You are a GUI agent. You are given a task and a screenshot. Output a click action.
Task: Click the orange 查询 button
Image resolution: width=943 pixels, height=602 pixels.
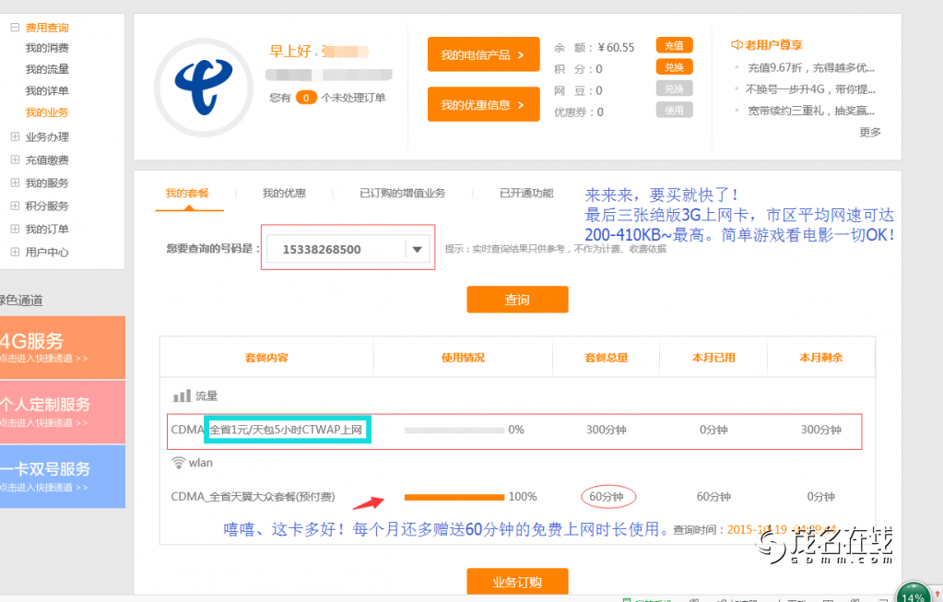coord(517,300)
